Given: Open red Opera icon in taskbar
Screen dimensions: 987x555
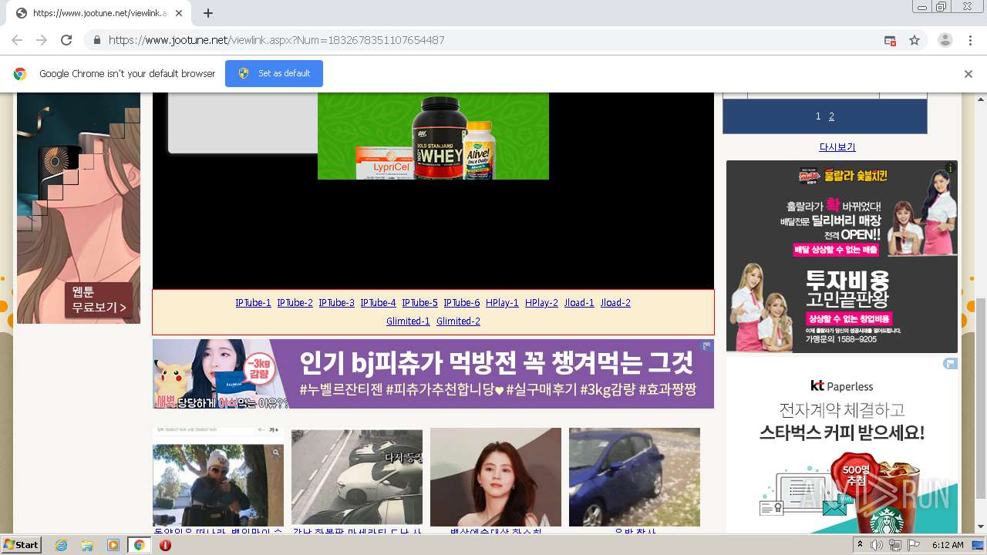Looking at the screenshot, I should pyautogui.click(x=165, y=545).
